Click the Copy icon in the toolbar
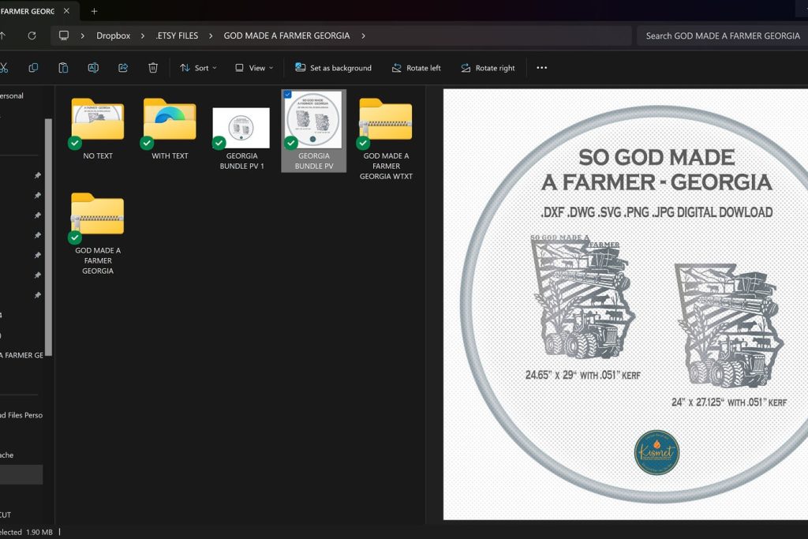The height and width of the screenshot is (539, 808). click(x=33, y=68)
